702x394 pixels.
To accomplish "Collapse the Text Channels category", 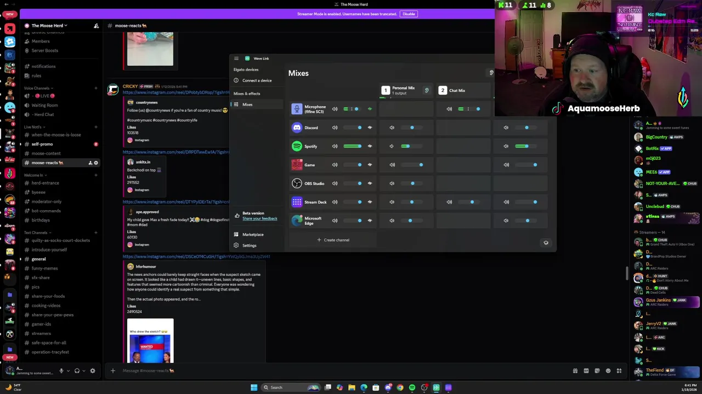I will [x=36, y=233].
